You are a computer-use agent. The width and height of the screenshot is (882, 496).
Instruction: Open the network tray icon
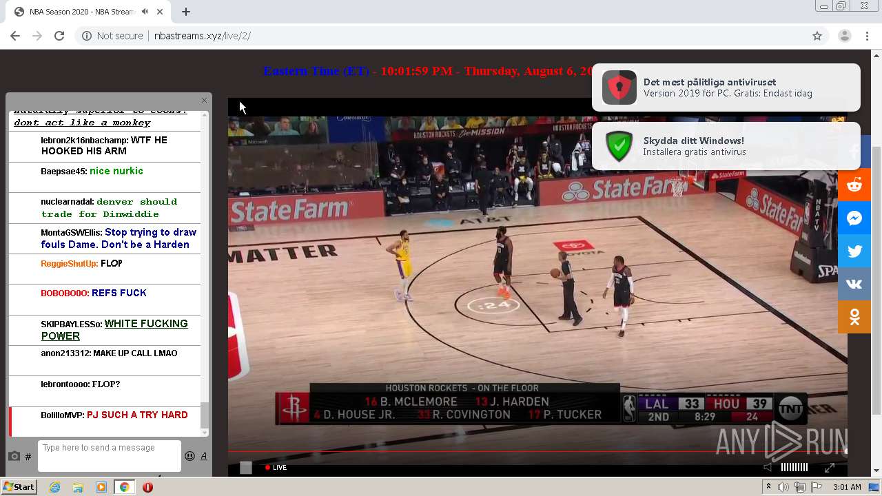[799, 487]
